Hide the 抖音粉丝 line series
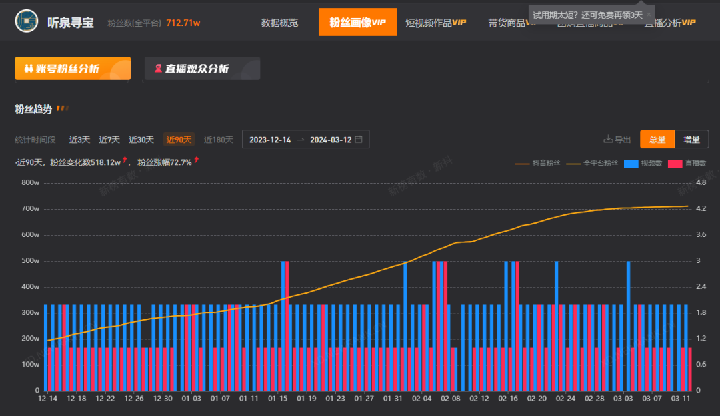Image resolution: width=720 pixels, height=416 pixels. pyautogui.click(x=537, y=163)
